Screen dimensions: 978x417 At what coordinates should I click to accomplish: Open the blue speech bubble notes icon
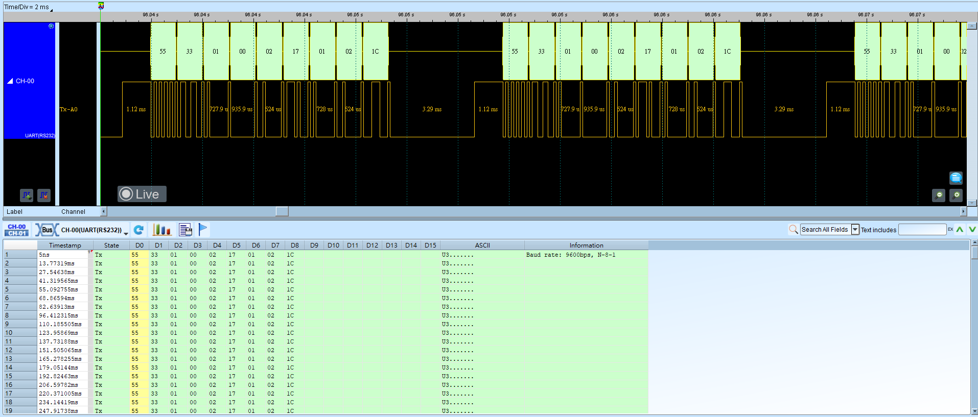click(x=956, y=178)
